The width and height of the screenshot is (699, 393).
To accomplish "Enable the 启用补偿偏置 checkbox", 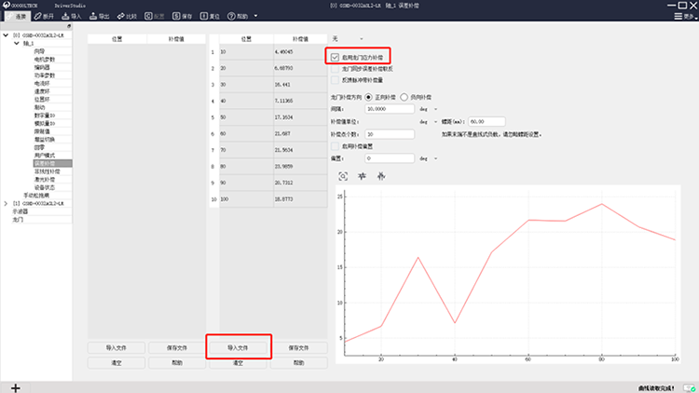I will [336, 146].
